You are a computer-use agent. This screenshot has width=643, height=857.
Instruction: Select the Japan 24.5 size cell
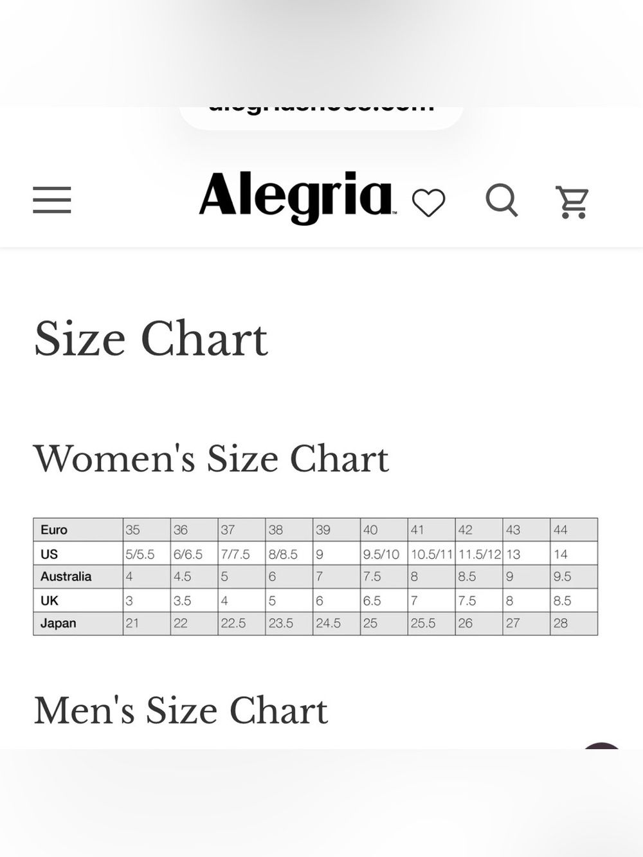pos(336,624)
